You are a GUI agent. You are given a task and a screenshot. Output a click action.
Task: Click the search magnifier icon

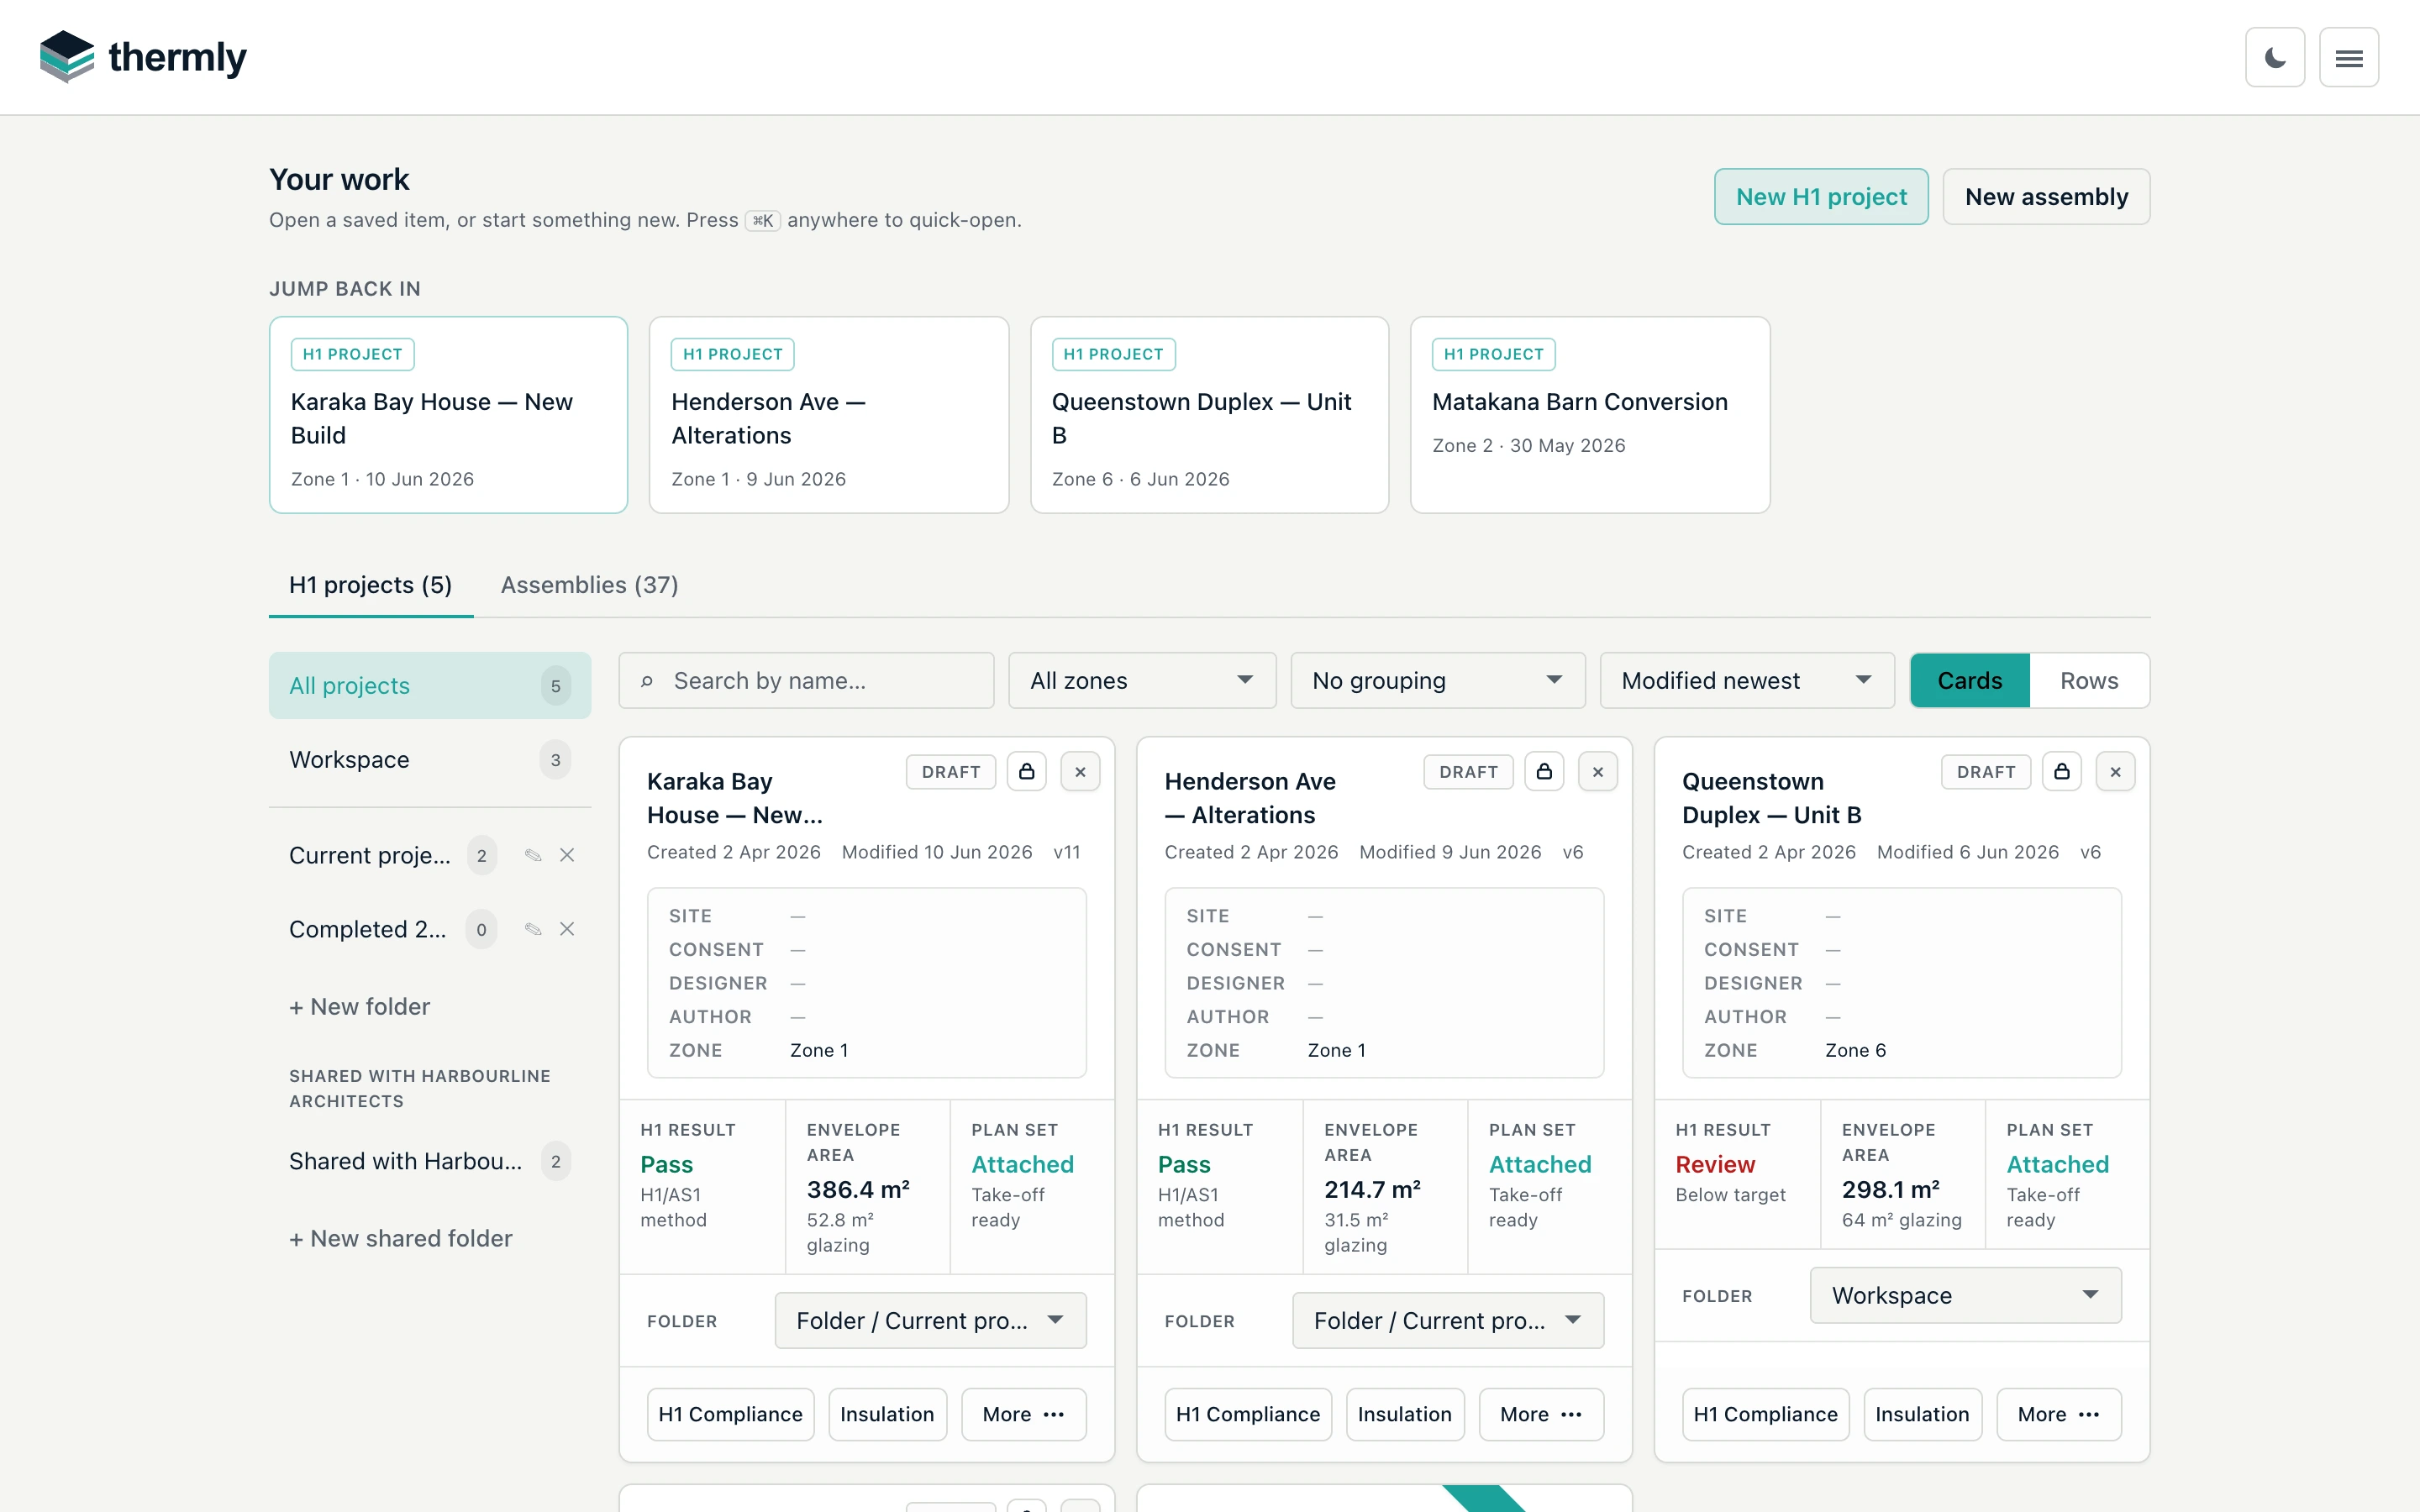(647, 681)
